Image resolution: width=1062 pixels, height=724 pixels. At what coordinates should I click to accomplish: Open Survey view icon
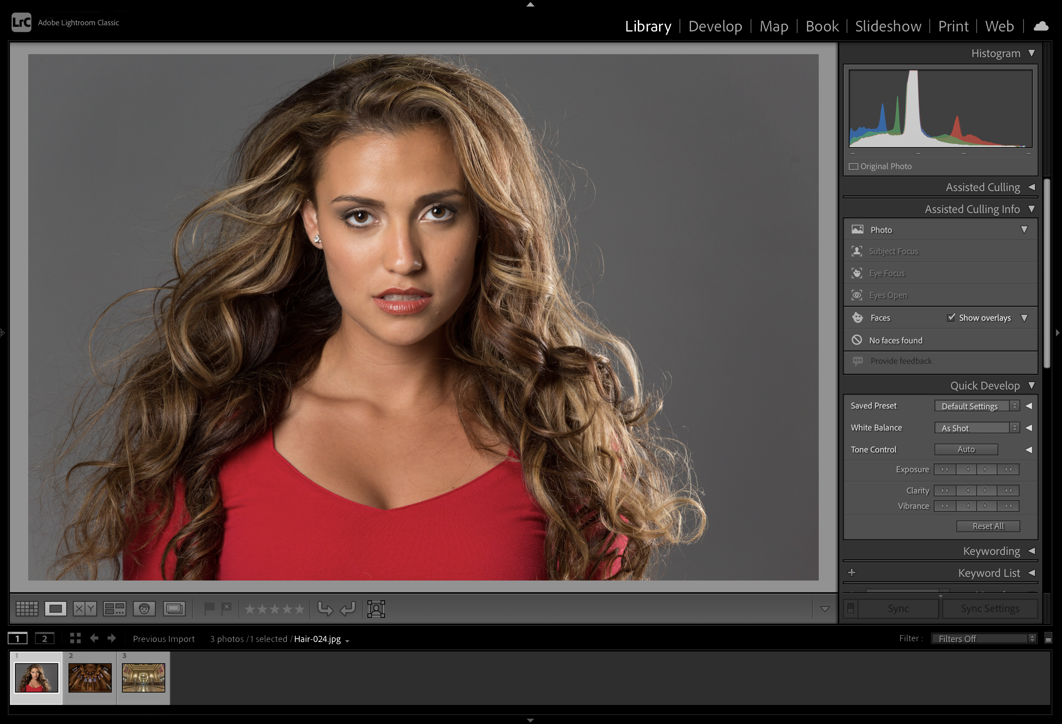[114, 608]
